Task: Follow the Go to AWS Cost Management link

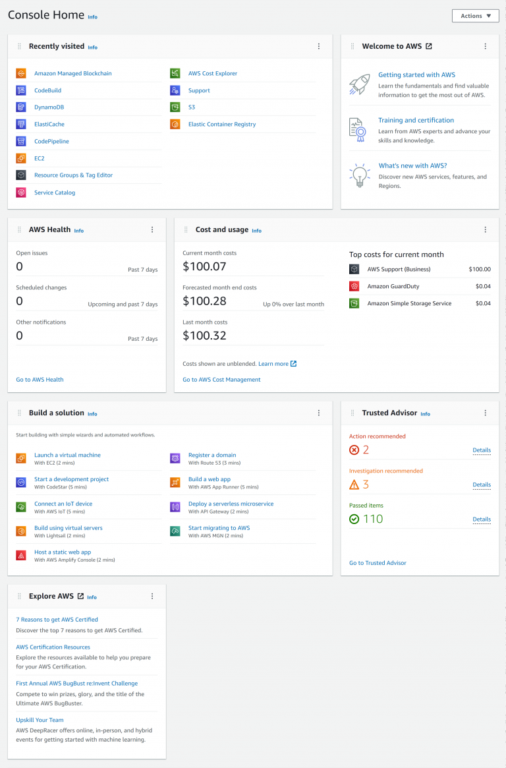Action: 221,380
